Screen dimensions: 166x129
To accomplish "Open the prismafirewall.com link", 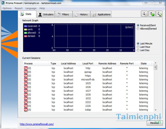I will click(x=37, y=124).
